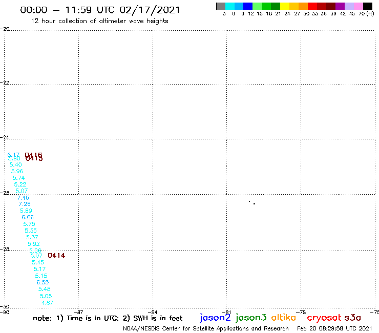
Task: Click the 6.55 wave height value
Action: pyautogui.click(x=43, y=282)
